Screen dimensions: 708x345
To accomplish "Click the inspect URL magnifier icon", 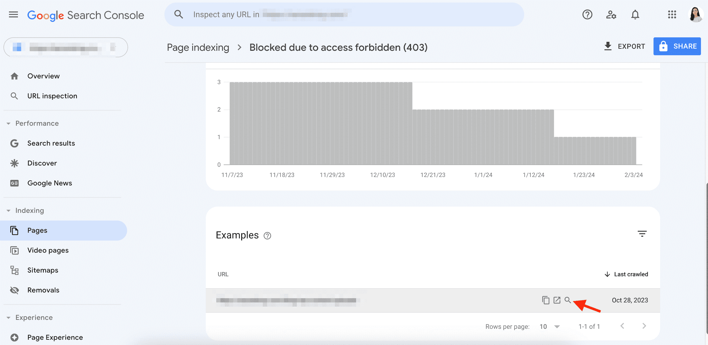I will pyautogui.click(x=568, y=299).
